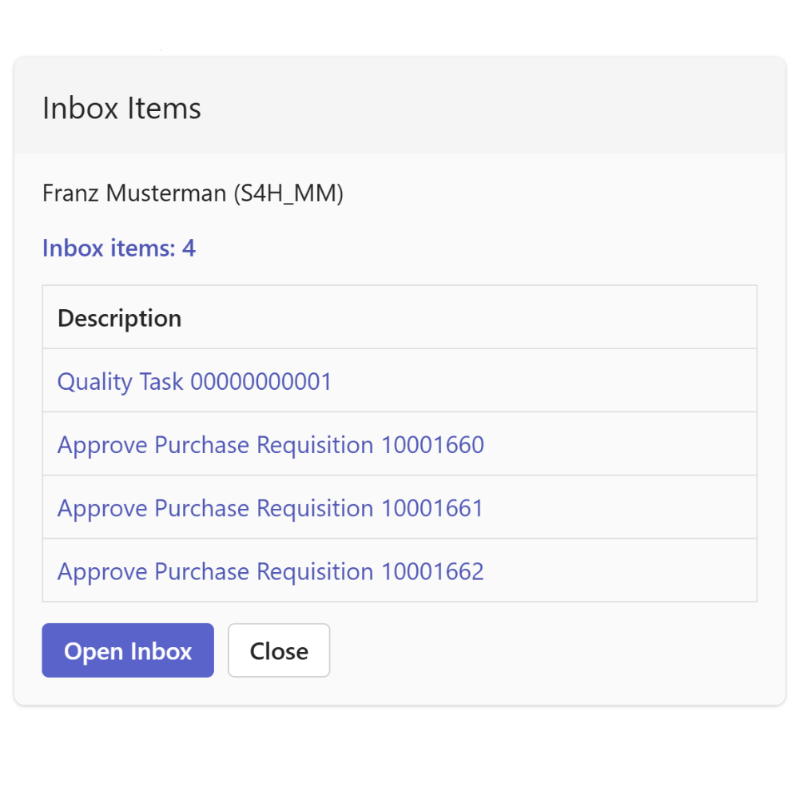Screen dimensions: 799x799
Task: Click requisition number 10001660 in the list
Action: pyautogui.click(x=432, y=445)
